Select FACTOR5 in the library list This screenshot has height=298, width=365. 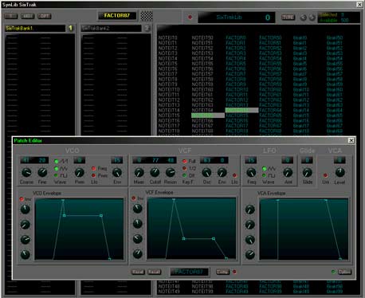236,64
